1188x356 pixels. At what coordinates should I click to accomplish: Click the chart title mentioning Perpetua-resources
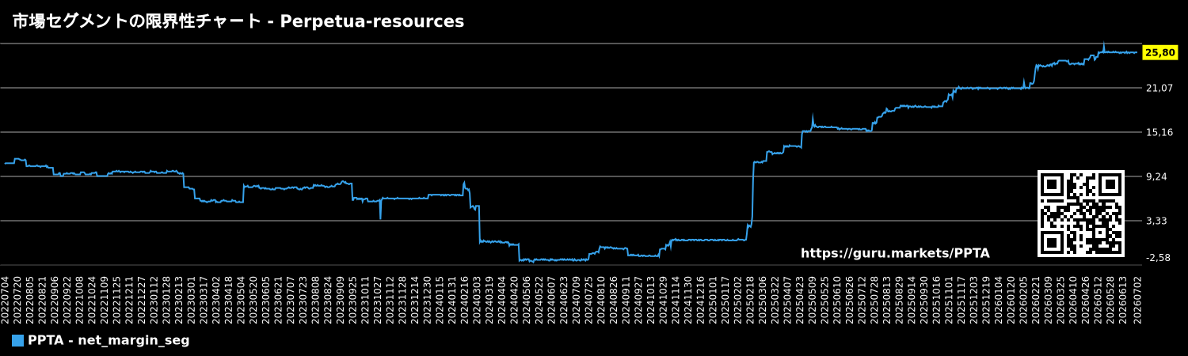click(x=238, y=22)
